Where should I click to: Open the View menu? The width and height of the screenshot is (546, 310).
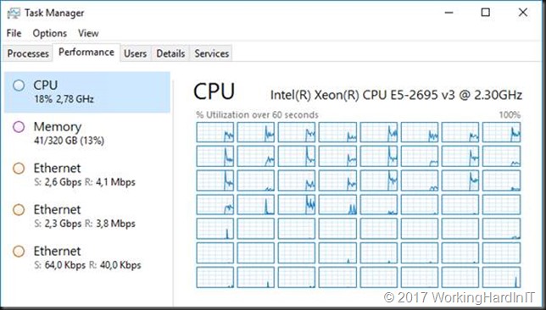[88, 33]
